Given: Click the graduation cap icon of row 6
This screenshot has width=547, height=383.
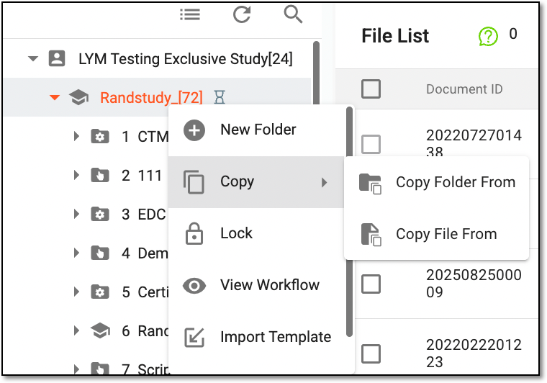Looking at the screenshot, I should pyautogui.click(x=100, y=330).
